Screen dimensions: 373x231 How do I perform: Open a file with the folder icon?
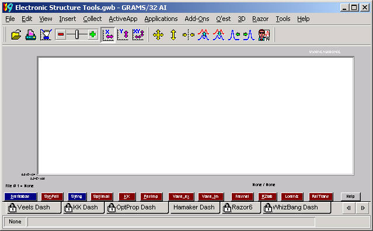click(x=16, y=35)
